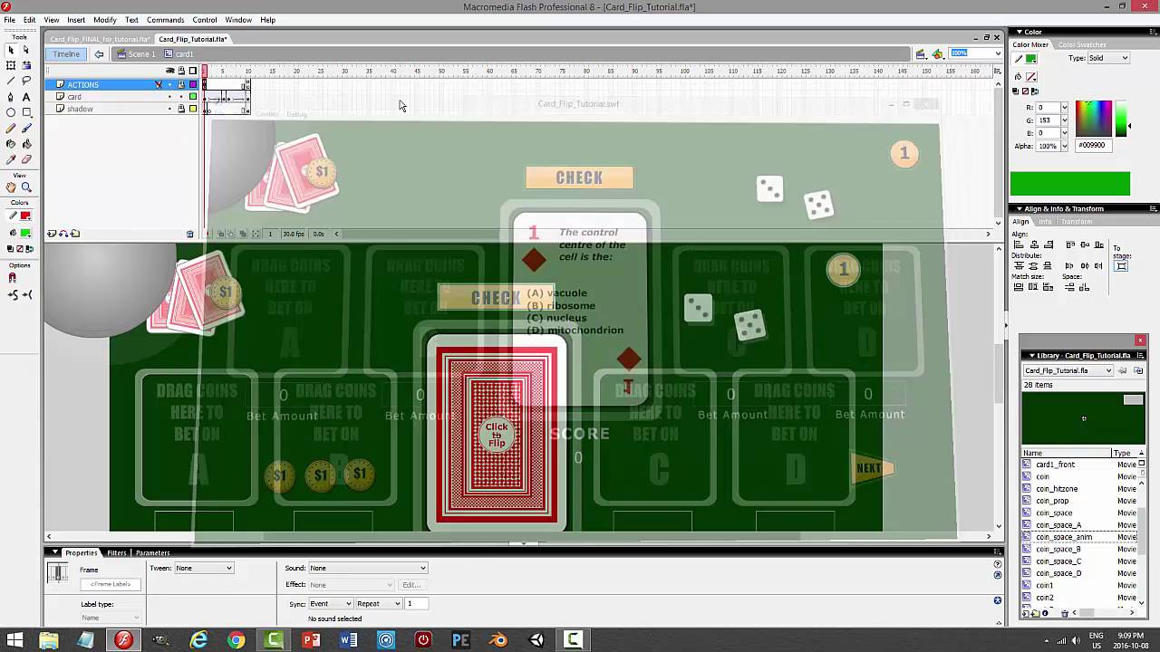Image resolution: width=1160 pixels, height=652 pixels.
Task: Click align left edge icon in Align panel
Action: click(x=1019, y=244)
